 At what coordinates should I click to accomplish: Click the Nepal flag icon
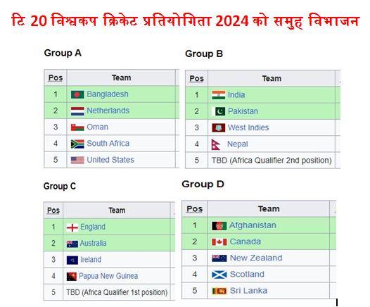(x=216, y=144)
